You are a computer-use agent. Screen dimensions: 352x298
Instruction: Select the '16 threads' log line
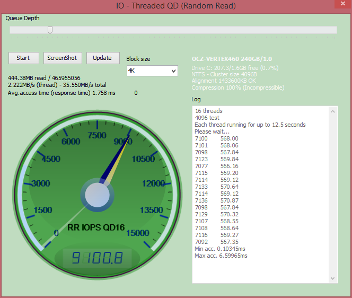coord(208,111)
